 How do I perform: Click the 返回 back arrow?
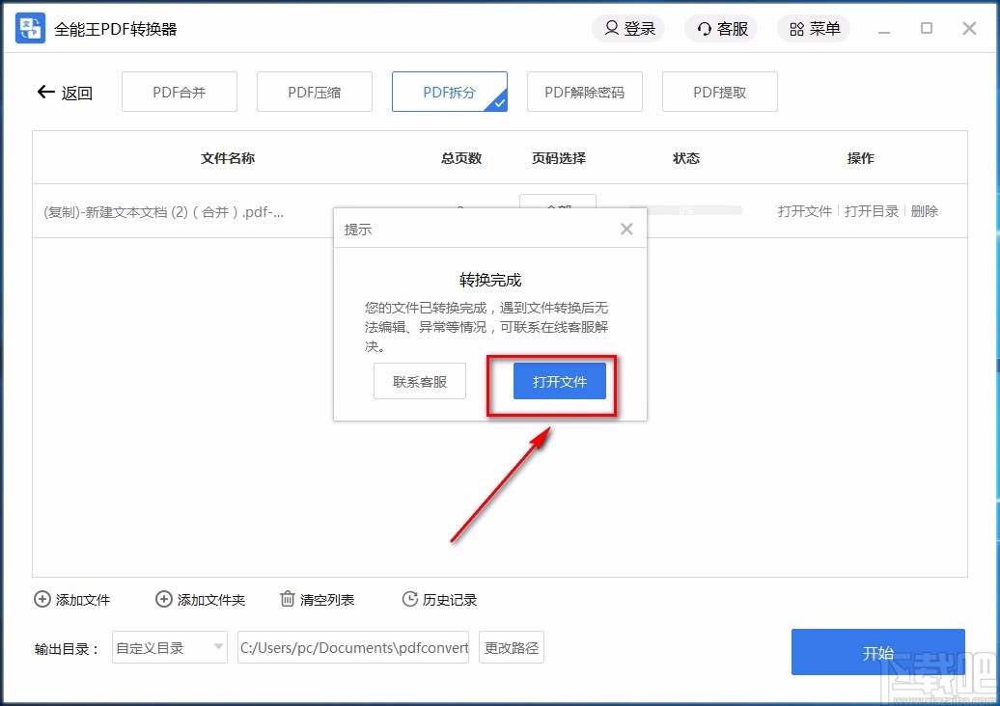coord(45,92)
